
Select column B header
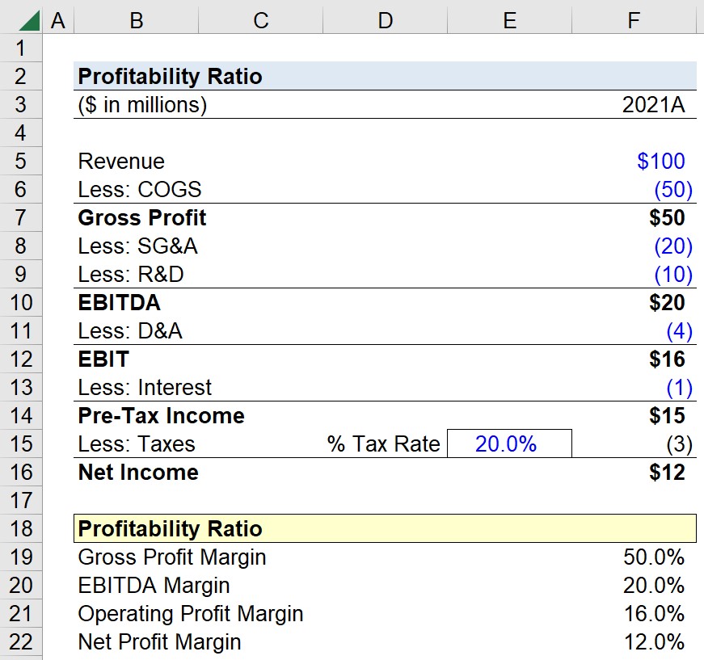pos(136,21)
